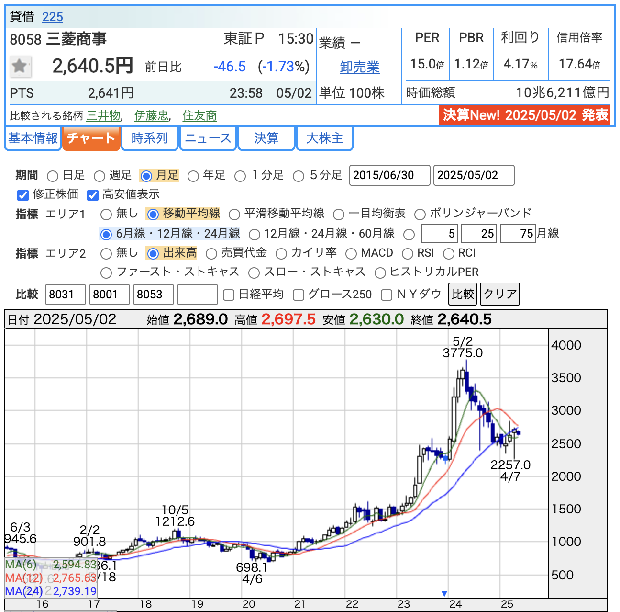Image resolution: width=620 pixels, height=612 pixels.
Task: Select ファースト・ストキャス indicator
Action: pyautogui.click(x=106, y=273)
